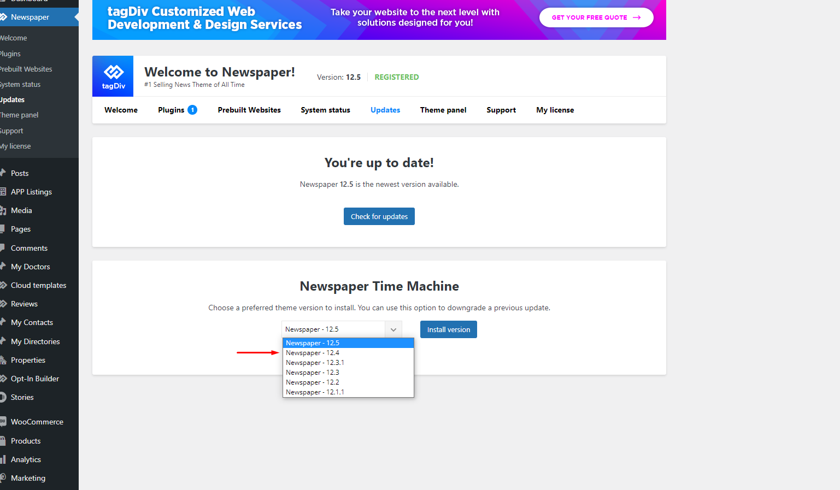Click the Install version button
The width and height of the screenshot is (840, 490).
click(448, 329)
